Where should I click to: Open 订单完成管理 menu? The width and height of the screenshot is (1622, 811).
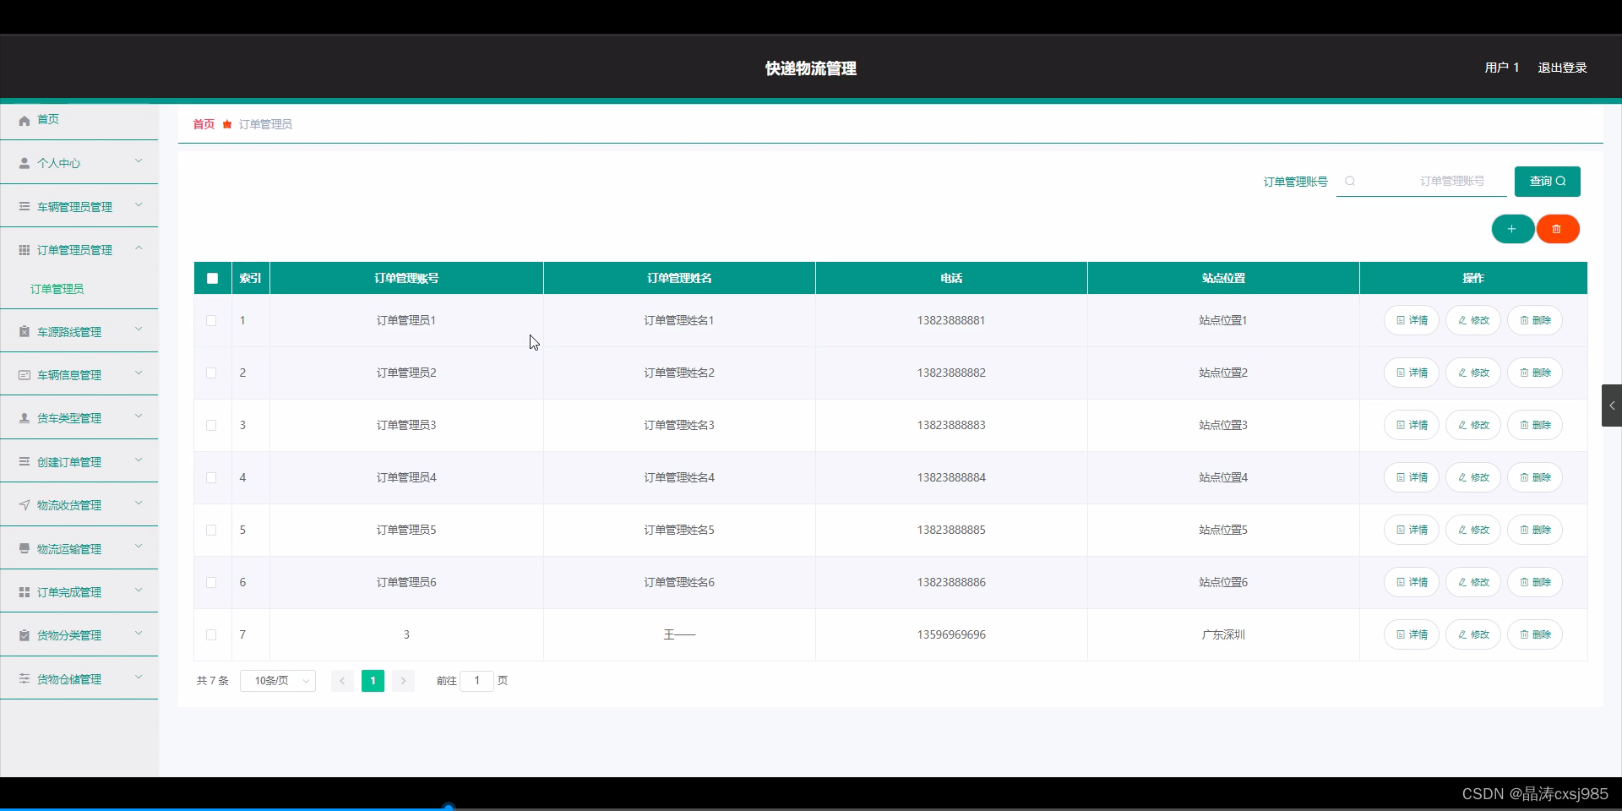[79, 592]
